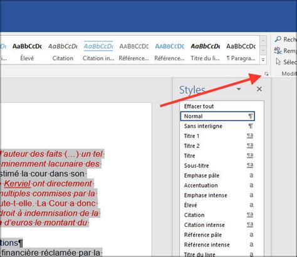This screenshot has width=297, height=257.
Task: Open Styles pane options dropdown arrow
Action: coord(239,89)
